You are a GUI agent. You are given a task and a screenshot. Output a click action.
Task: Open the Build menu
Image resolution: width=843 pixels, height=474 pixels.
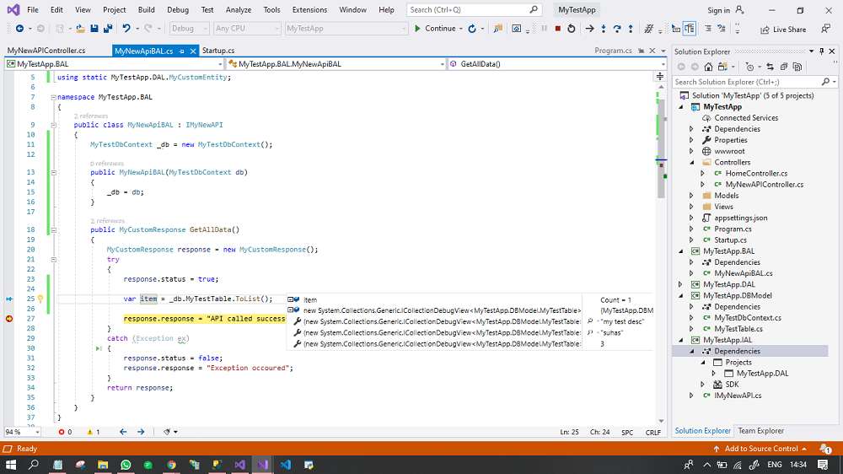pos(146,9)
